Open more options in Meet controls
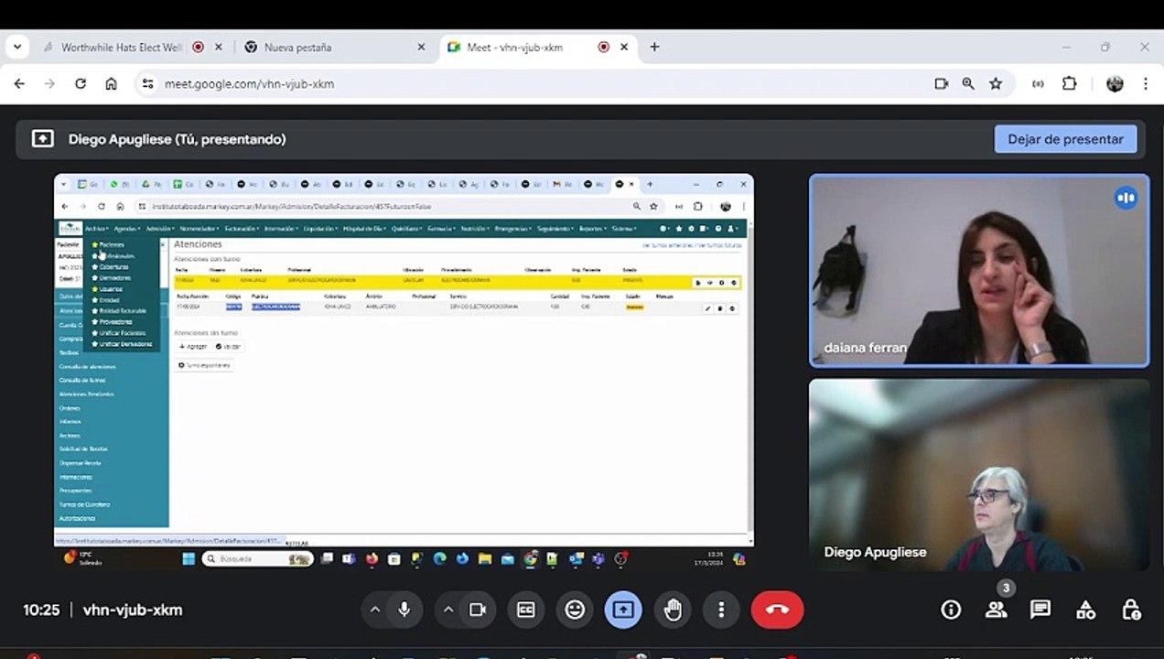The width and height of the screenshot is (1164, 659). click(x=721, y=610)
